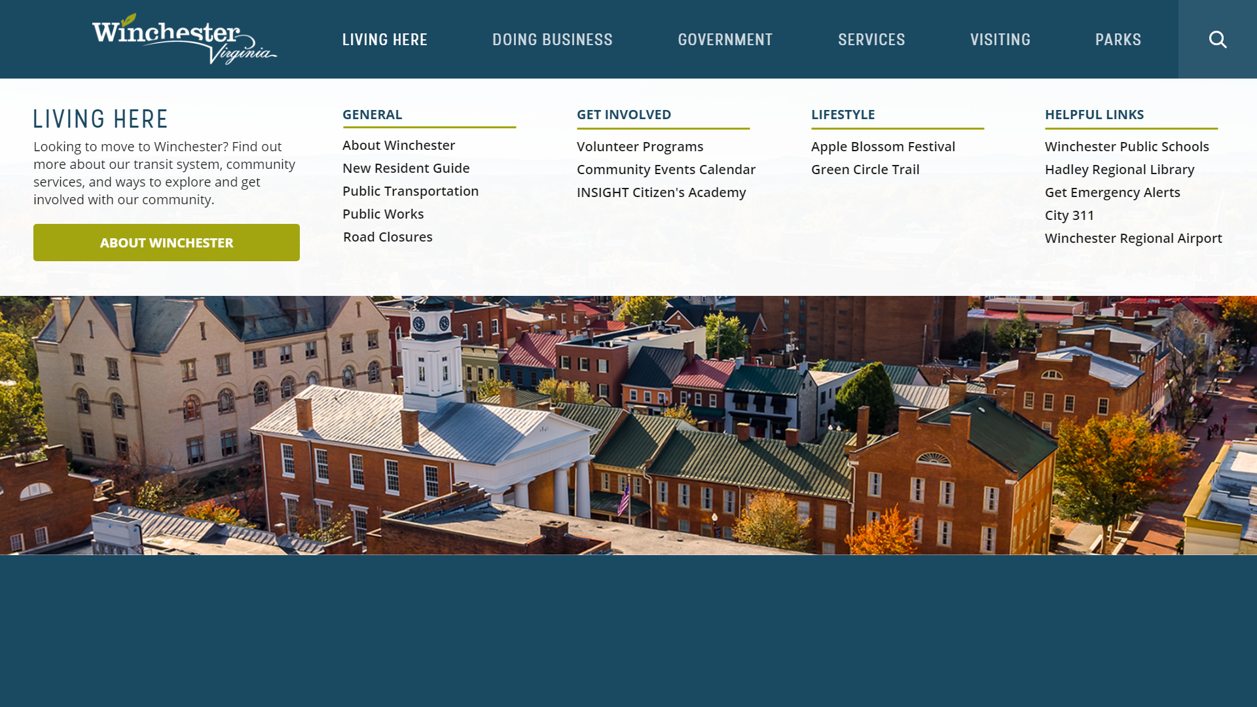Viewport: 1257px width, 707px height.
Task: Click the large Living Here title
Action: click(x=101, y=119)
